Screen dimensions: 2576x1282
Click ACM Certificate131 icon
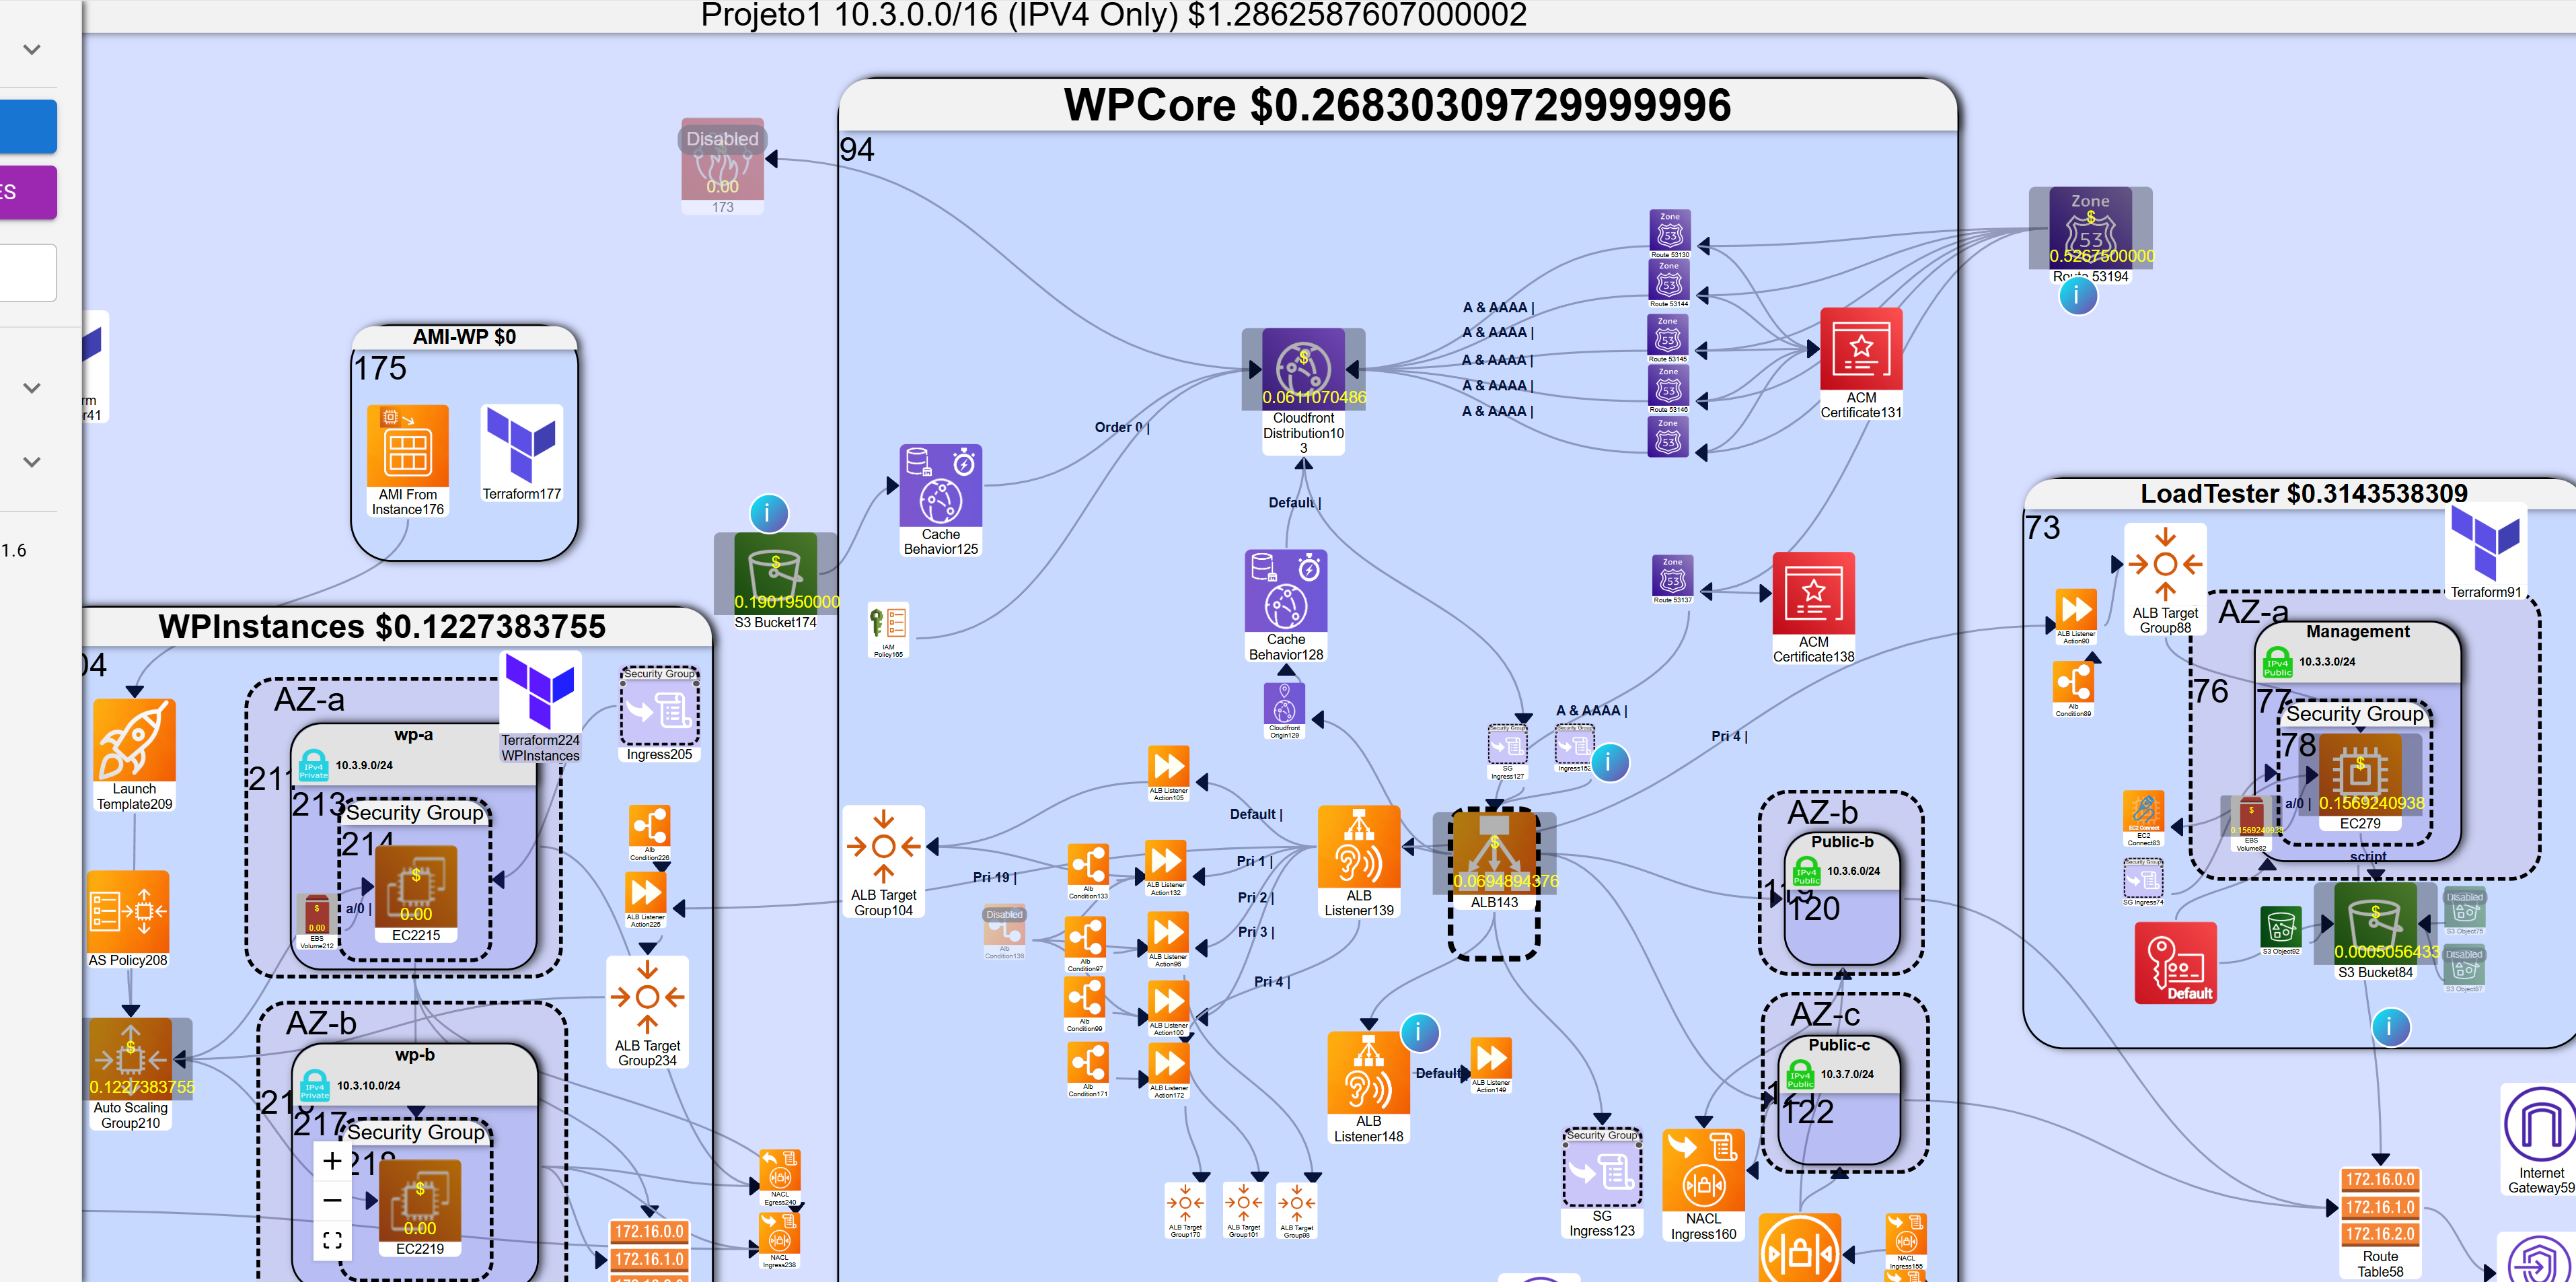[1860, 349]
